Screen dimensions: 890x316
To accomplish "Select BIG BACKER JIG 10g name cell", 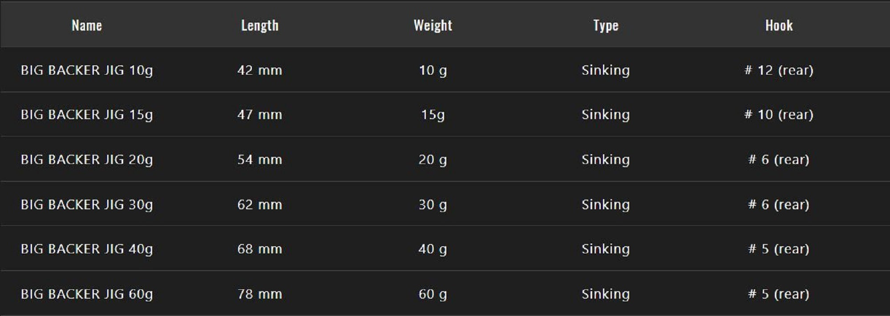I will click(x=87, y=70).
